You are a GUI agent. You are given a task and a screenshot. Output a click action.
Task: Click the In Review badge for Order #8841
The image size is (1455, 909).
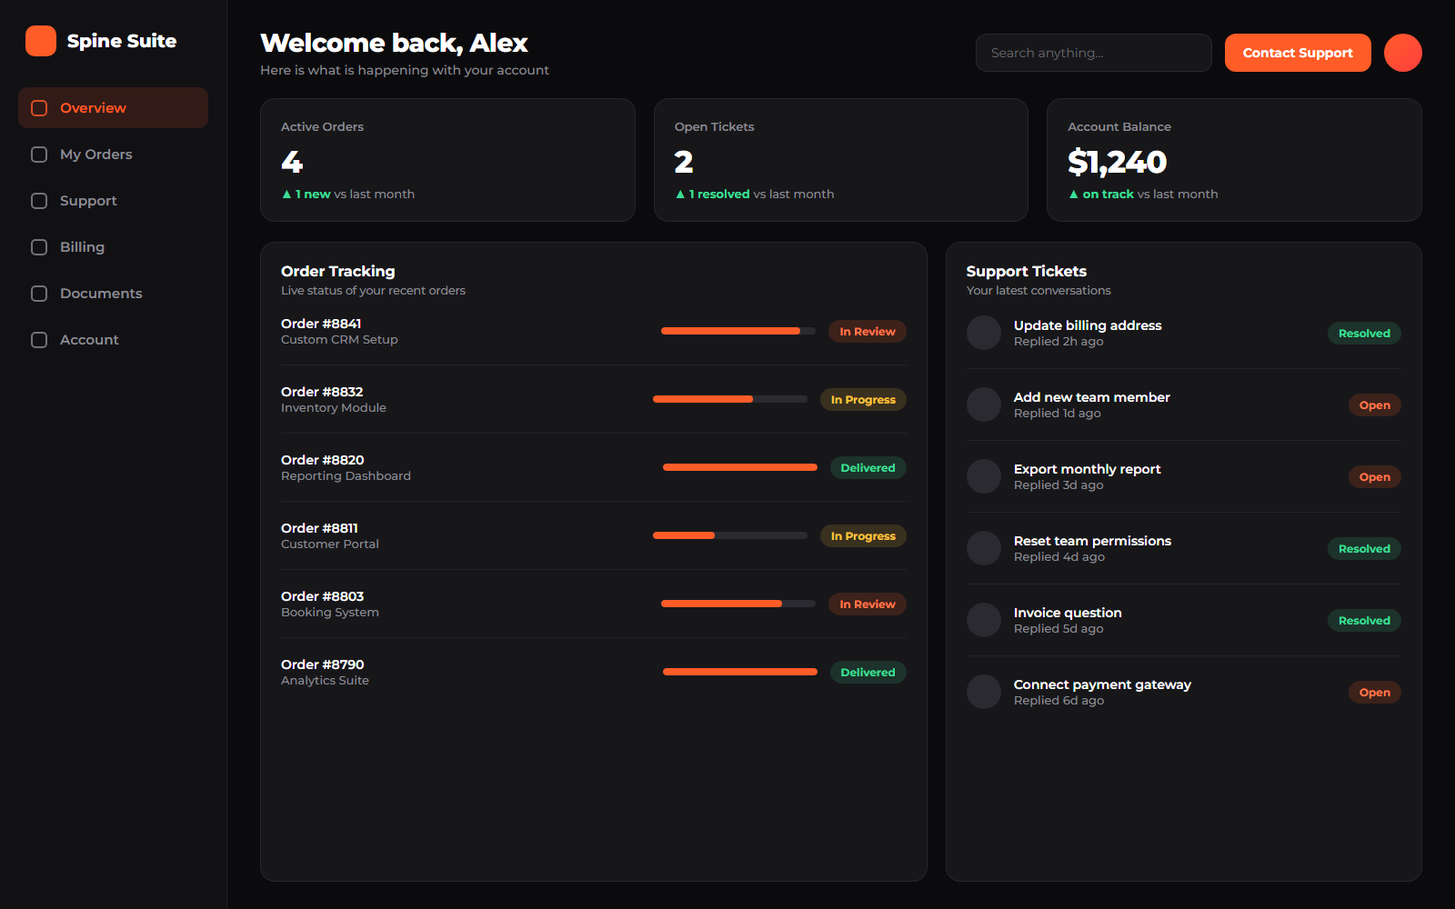click(x=868, y=332)
